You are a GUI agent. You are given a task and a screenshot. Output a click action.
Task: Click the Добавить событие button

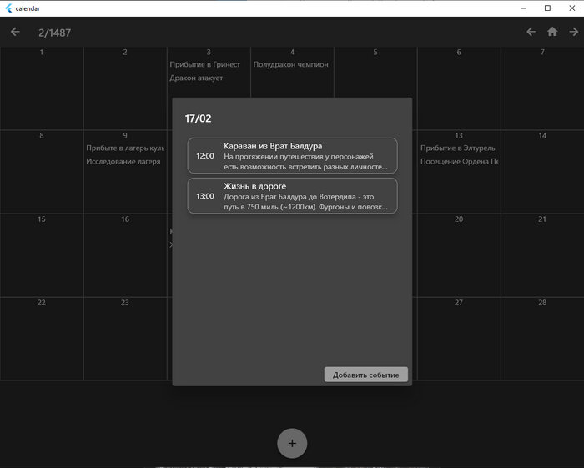[365, 375]
